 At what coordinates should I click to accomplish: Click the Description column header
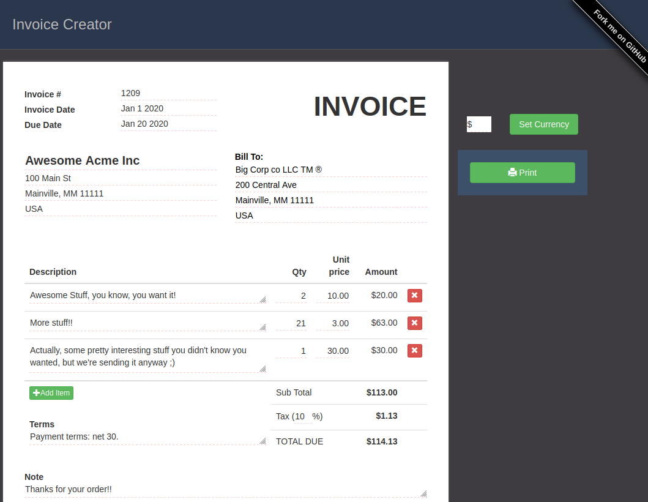(x=53, y=272)
